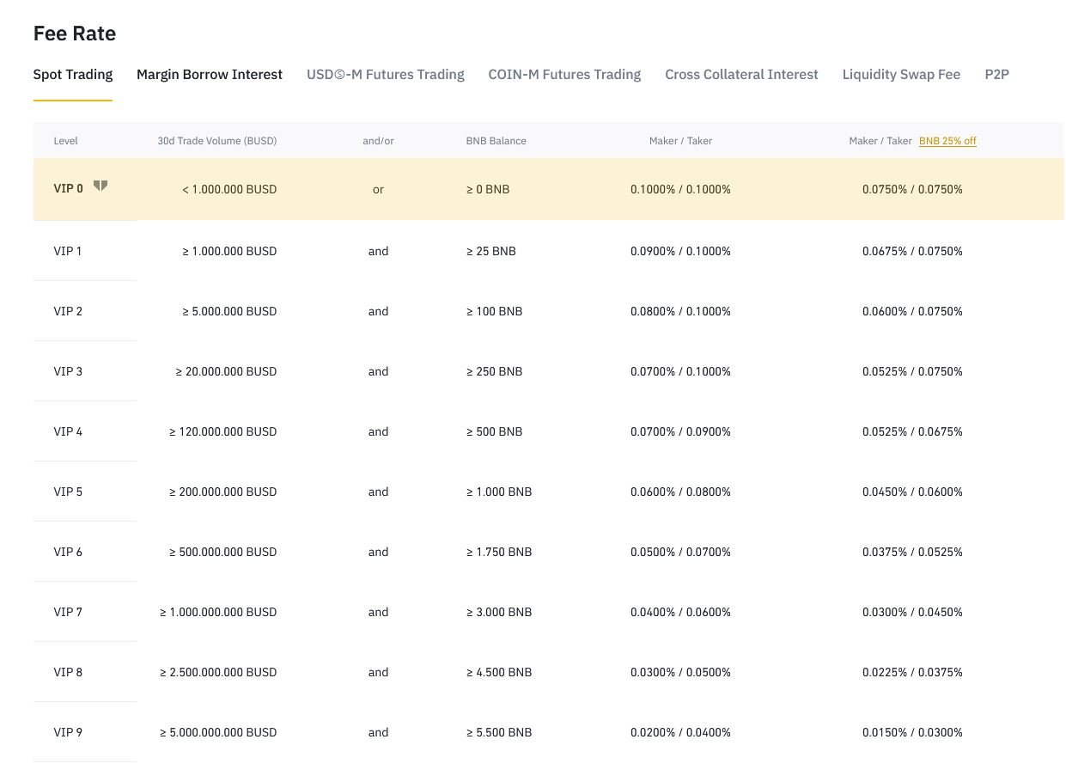The height and width of the screenshot is (782, 1066).
Task: Click the ≥ 250 BNB balance cell
Action: (494, 371)
